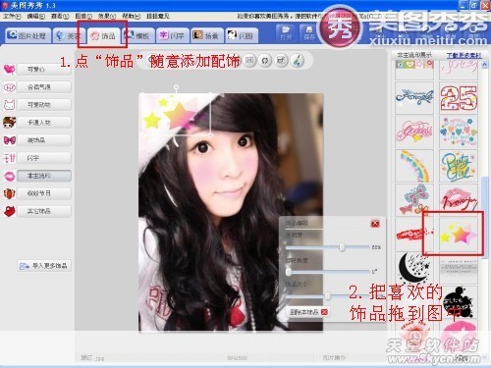Click the pink glitter-text icon beside 闪字 category
491x368 pixels.
[x=10, y=158]
